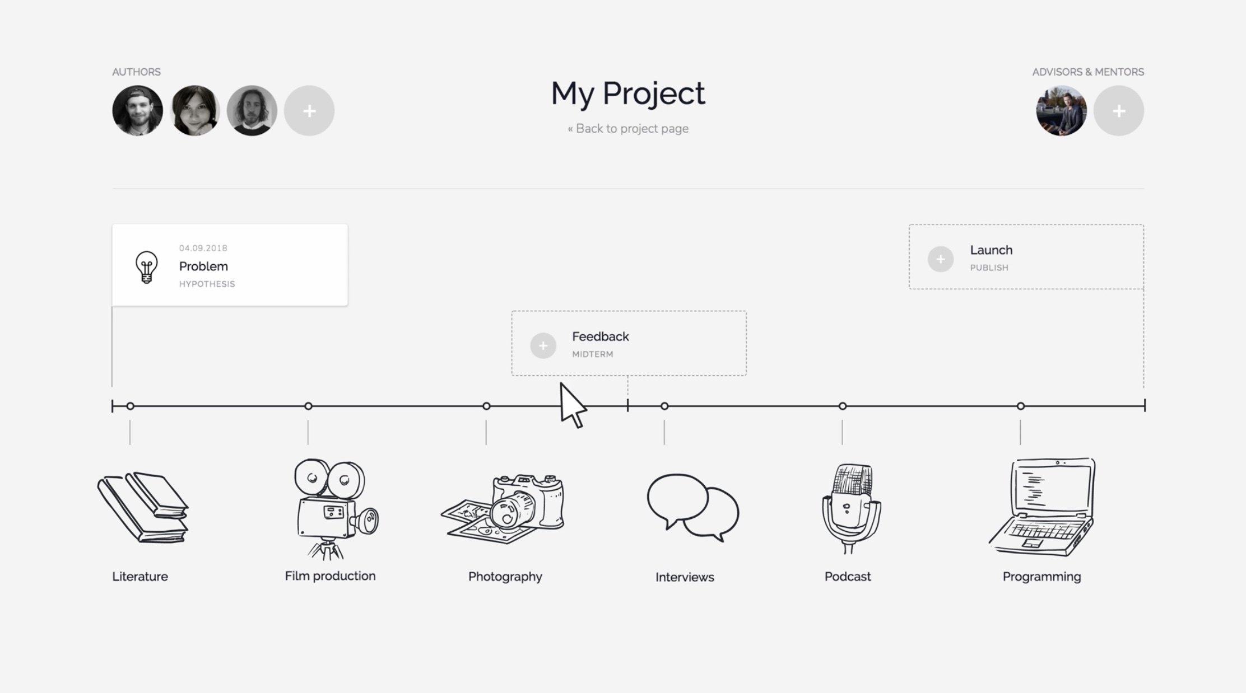This screenshot has width=1246, height=693.
Task: Add a new author with plus button
Action: [309, 111]
